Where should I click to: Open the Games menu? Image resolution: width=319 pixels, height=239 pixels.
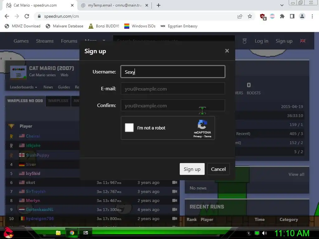pos(21,41)
